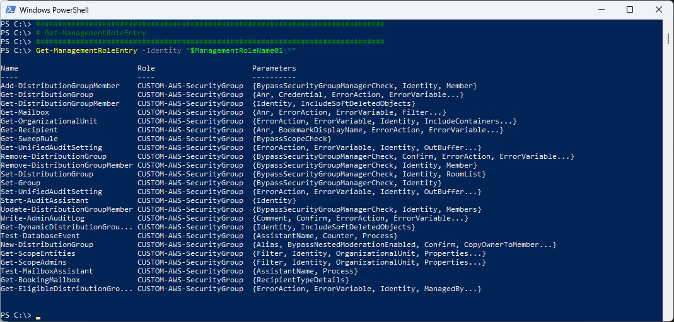Image resolution: width=674 pixels, height=322 pixels.
Task: Click parameters starting with Comment, Confirm
Action: [x=360, y=218]
